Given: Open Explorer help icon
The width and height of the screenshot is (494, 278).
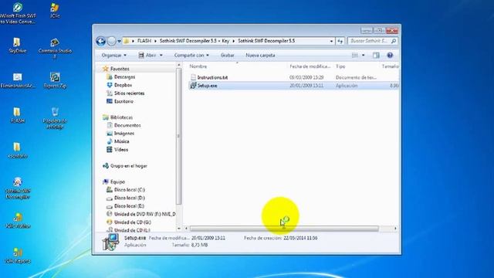Looking at the screenshot, I should pyautogui.click(x=390, y=55).
